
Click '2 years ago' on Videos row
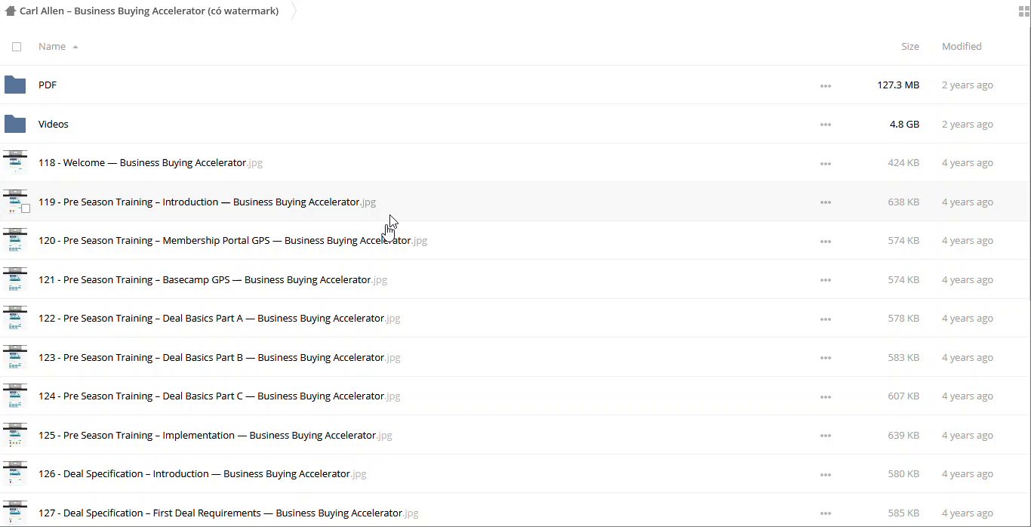(968, 124)
